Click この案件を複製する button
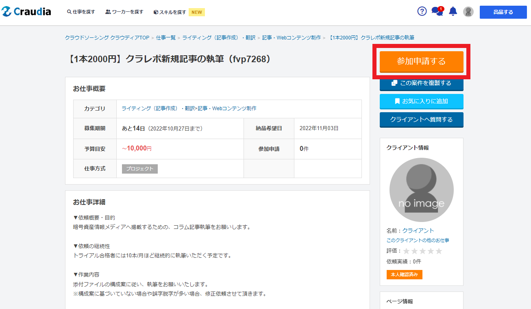The image size is (531, 309). click(x=421, y=83)
